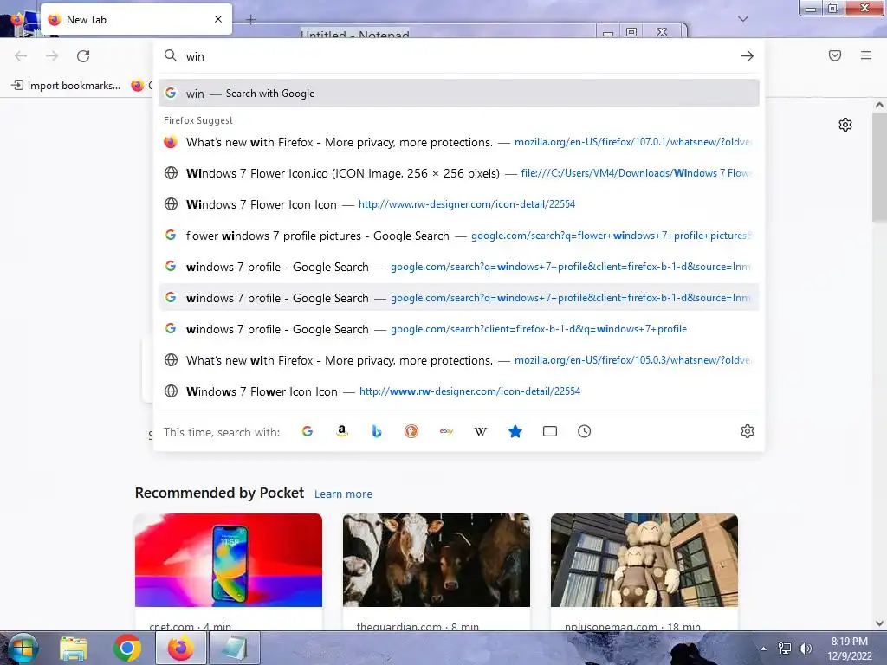
Task: Open Windows Start menu orb
Action: 22,648
